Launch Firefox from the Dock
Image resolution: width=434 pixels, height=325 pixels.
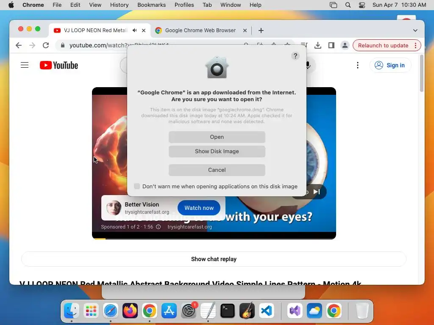pyautogui.click(x=130, y=311)
